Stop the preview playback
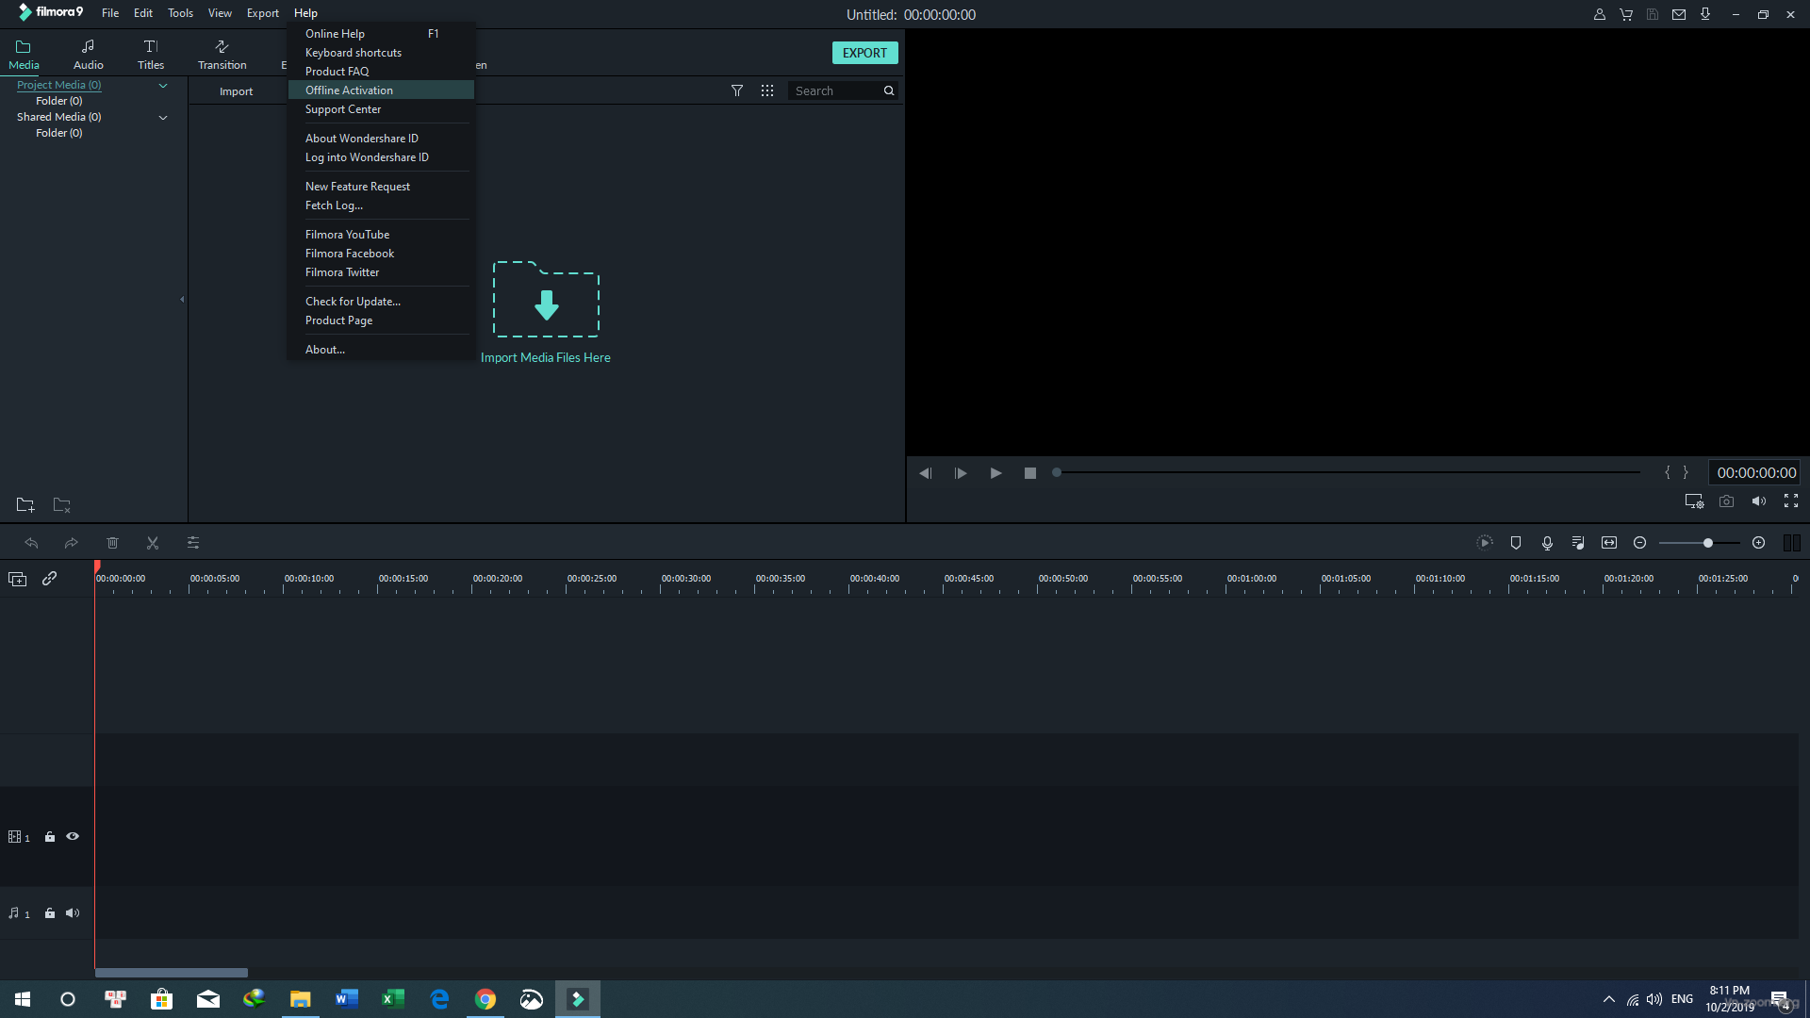This screenshot has height=1018, width=1810. point(1030,473)
